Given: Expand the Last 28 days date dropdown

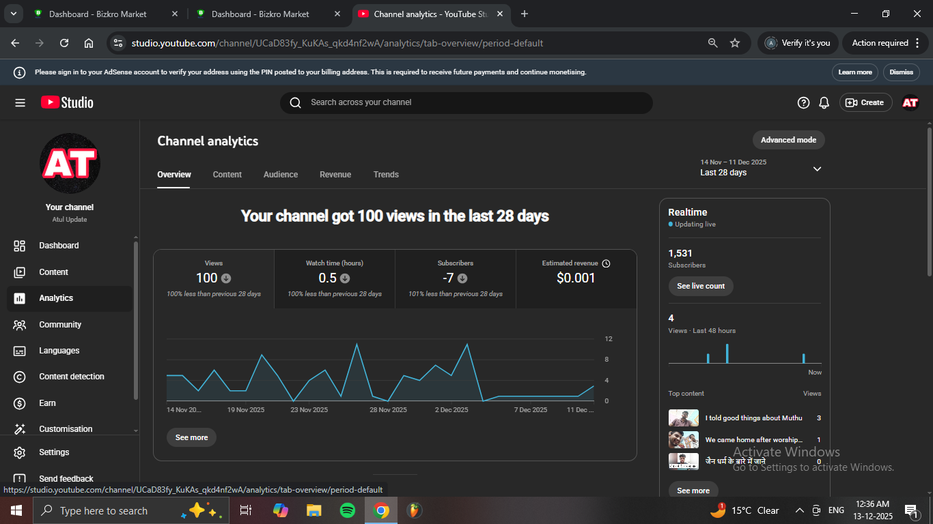Looking at the screenshot, I should 817,169.
